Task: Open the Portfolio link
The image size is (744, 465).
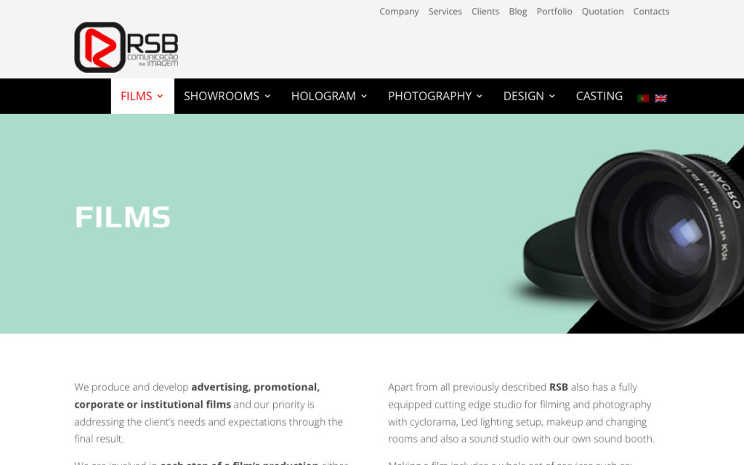Action: [554, 12]
